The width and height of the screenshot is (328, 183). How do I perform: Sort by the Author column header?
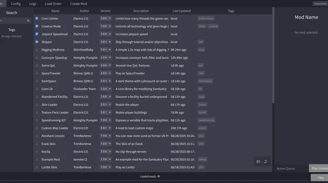(84, 11)
